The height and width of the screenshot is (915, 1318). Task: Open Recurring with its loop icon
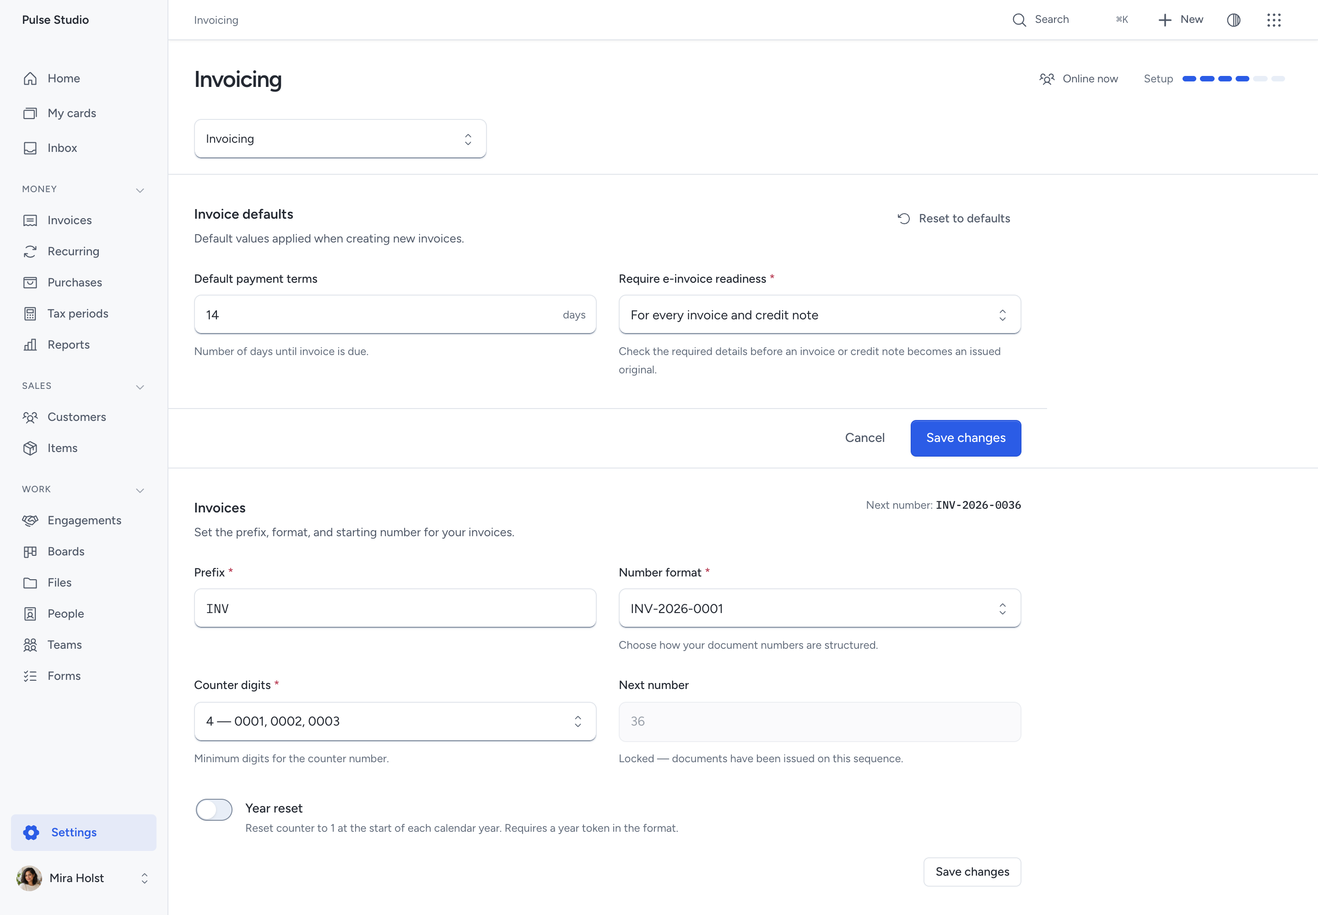coord(30,252)
